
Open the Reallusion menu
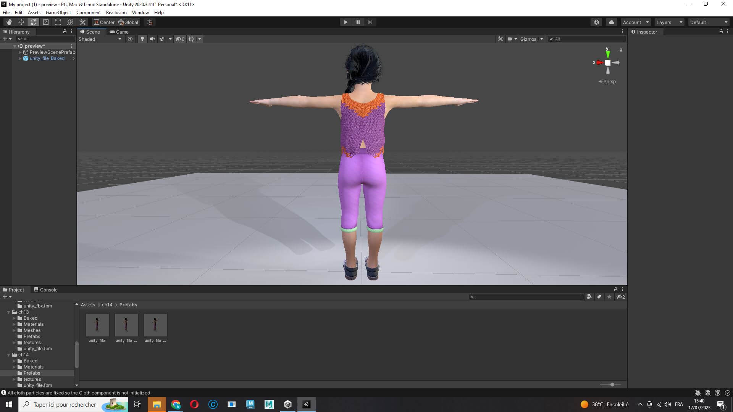click(116, 13)
